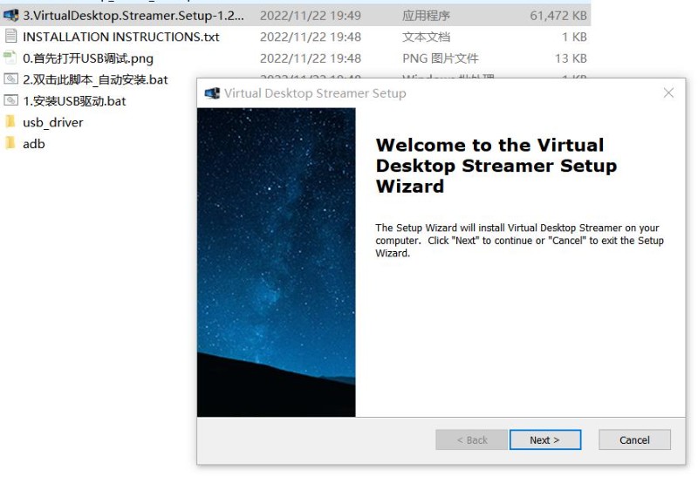
Task: Select the INSTALLATION INSTRUCTIONS.txt file icon
Action: pyautogui.click(x=10, y=36)
